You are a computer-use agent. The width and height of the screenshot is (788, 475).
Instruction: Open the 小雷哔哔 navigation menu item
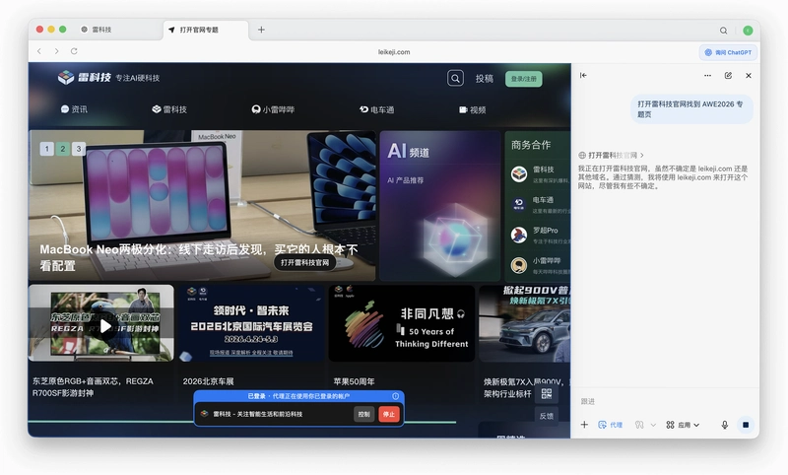coord(274,109)
